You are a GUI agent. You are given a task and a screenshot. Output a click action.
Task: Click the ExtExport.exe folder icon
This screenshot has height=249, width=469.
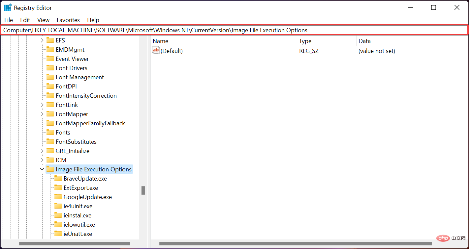58,187
